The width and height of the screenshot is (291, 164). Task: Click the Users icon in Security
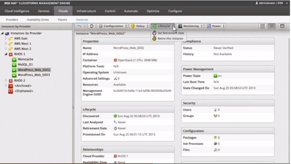(215, 110)
